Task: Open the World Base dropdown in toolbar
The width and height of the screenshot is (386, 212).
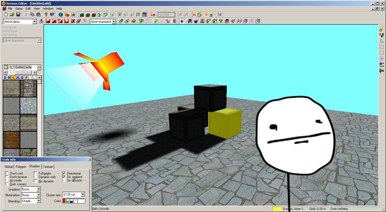Action: point(34,22)
